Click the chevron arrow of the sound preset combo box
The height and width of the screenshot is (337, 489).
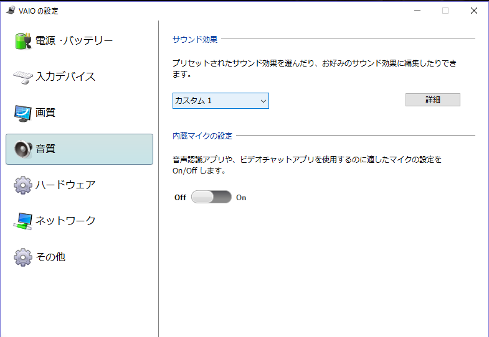pos(263,101)
